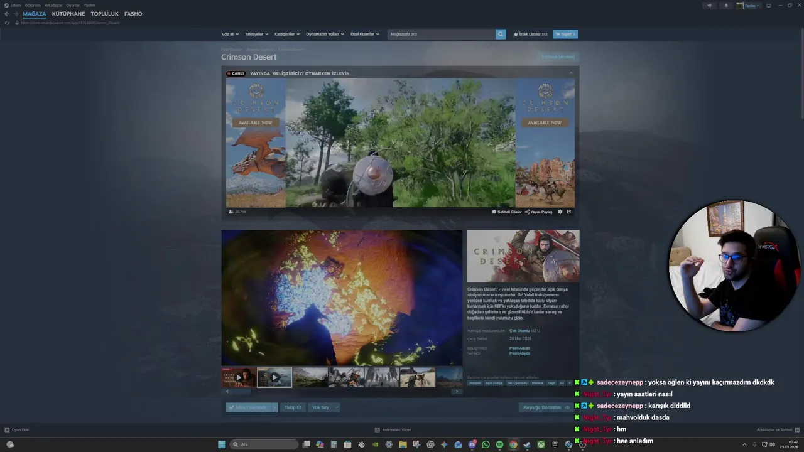Open the FASHO profile tab

coord(133,14)
